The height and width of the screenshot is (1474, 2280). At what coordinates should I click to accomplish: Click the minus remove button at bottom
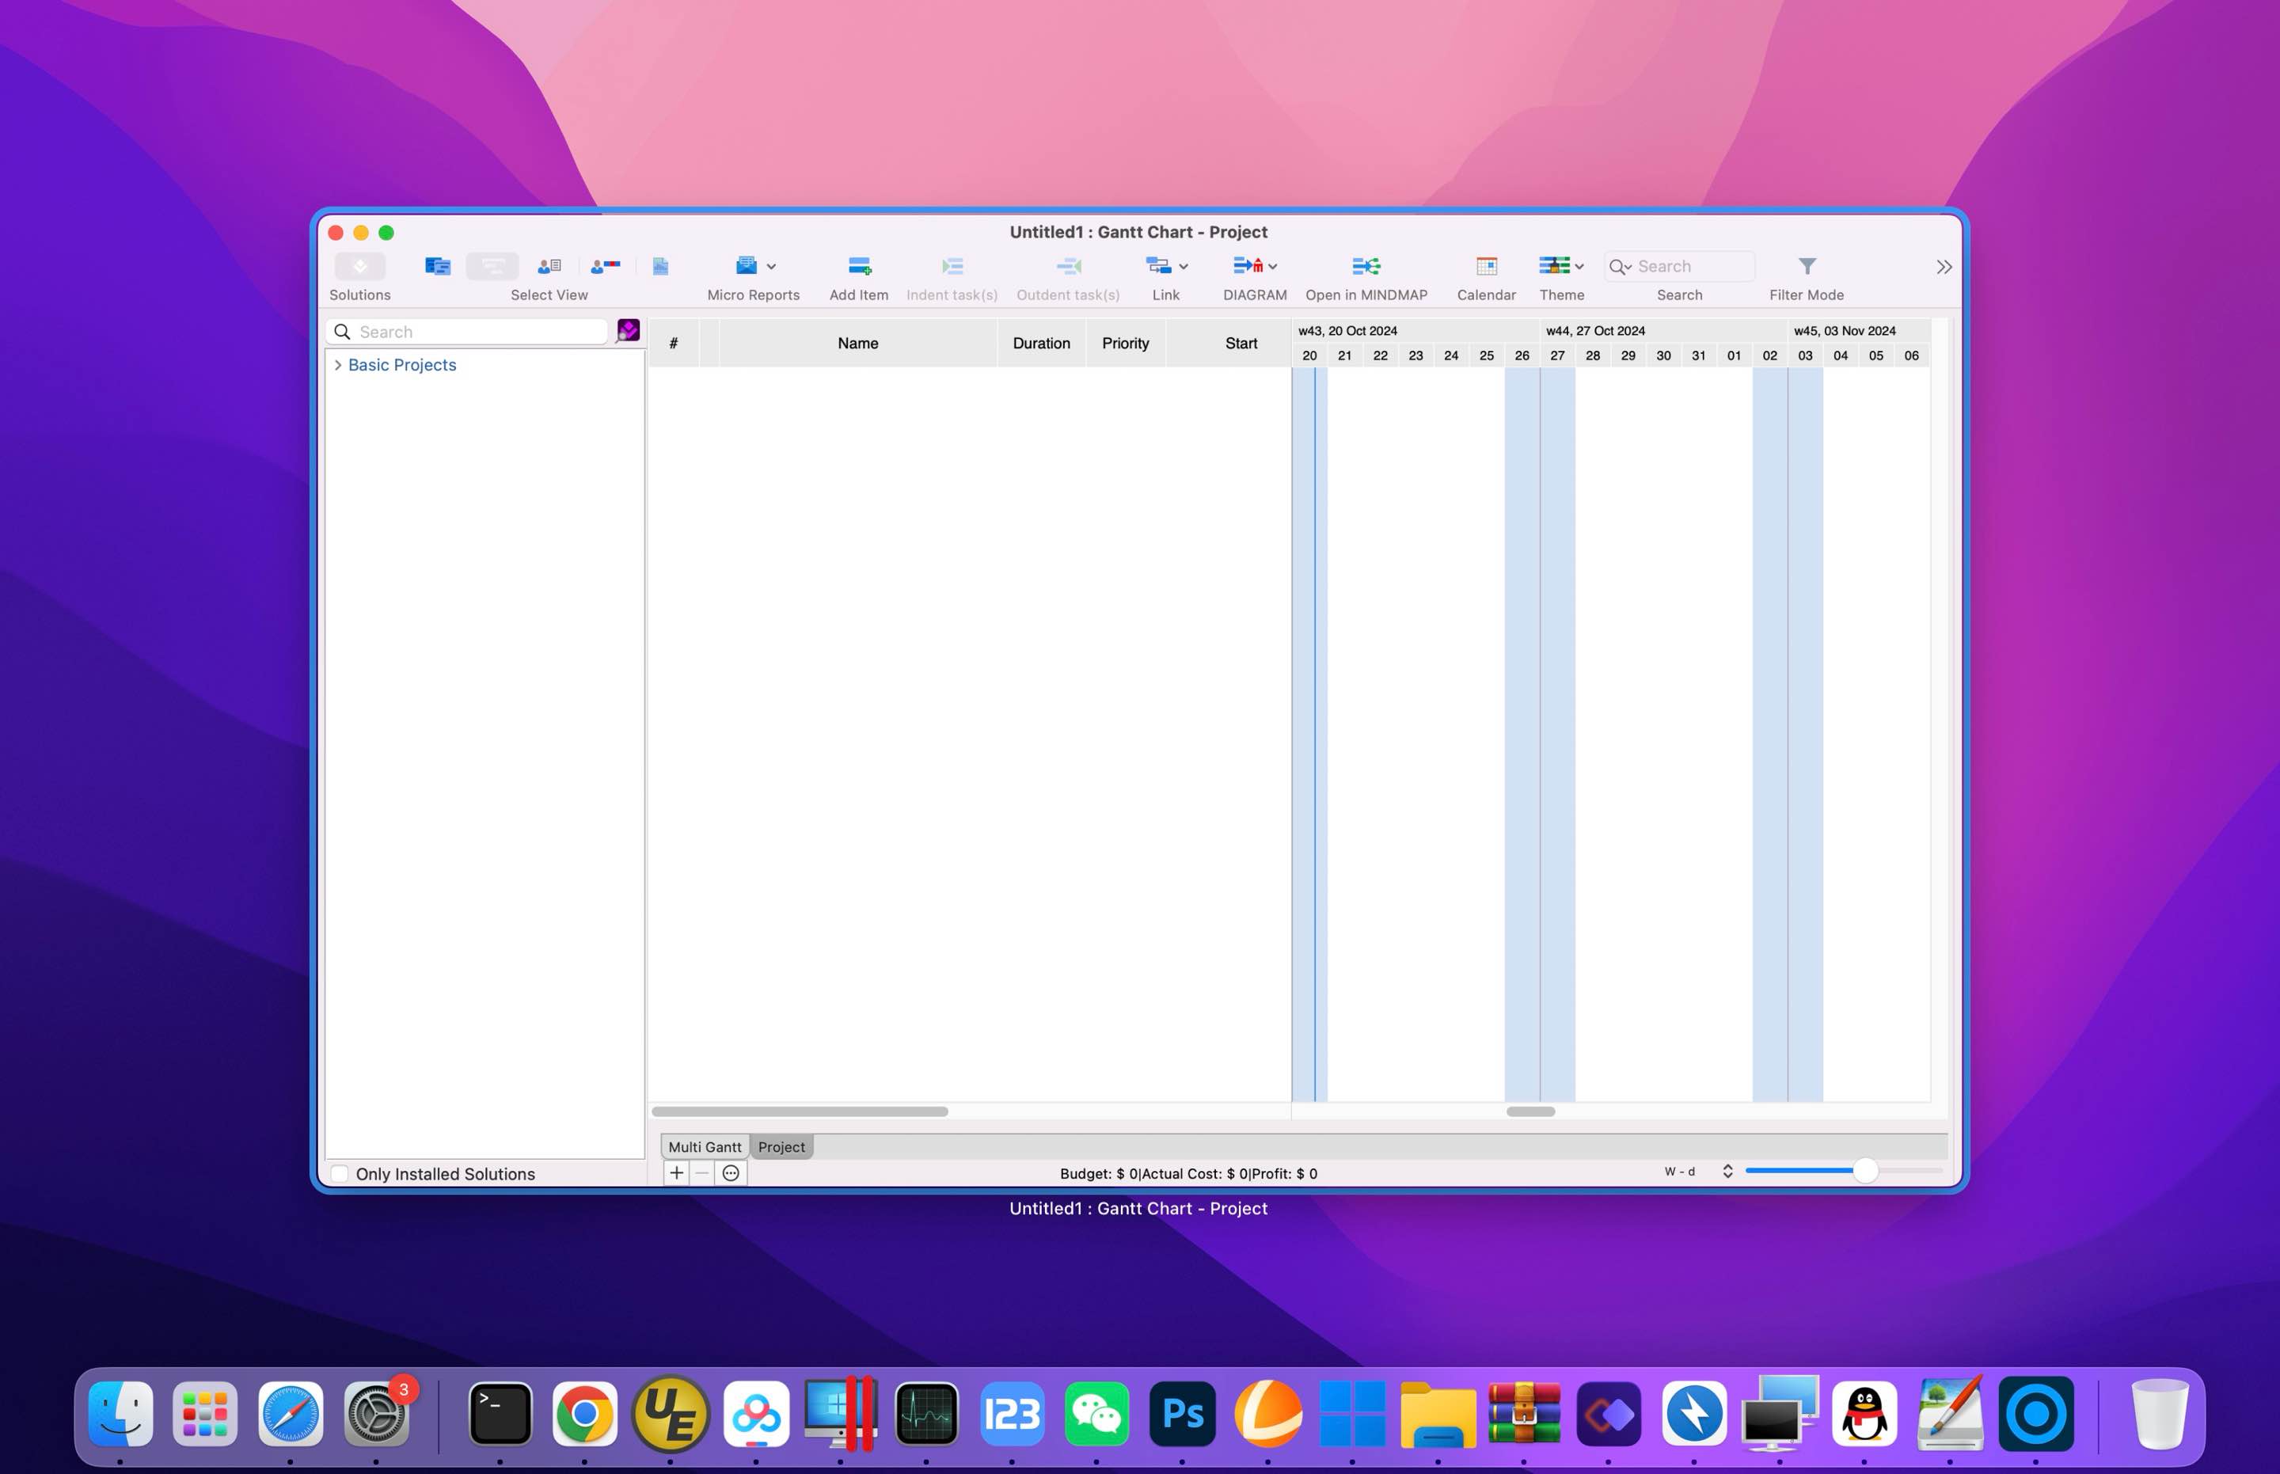click(x=702, y=1172)
